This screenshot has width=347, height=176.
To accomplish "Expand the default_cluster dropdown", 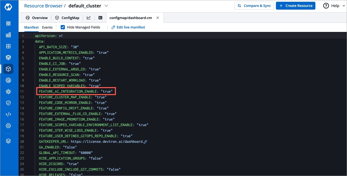I will tap(106, 6).
